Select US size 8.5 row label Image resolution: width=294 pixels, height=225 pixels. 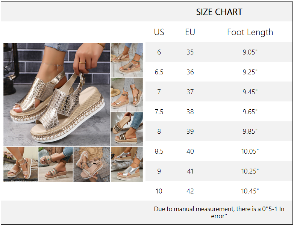159,151
